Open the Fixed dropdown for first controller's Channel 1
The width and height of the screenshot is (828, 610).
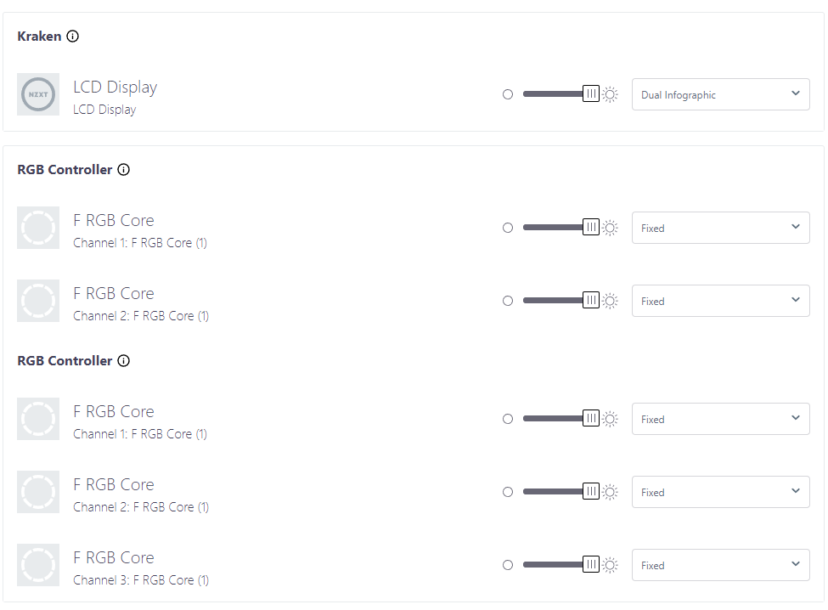(720, 228)
